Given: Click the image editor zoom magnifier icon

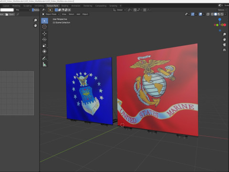Looking at the screenshot, I should pyautogui.click(x=35, y=20).
